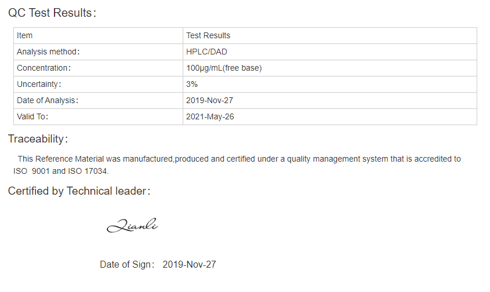Click the Date of Sign label
This screenshot has width=490, height=292.
click(127, 265)
